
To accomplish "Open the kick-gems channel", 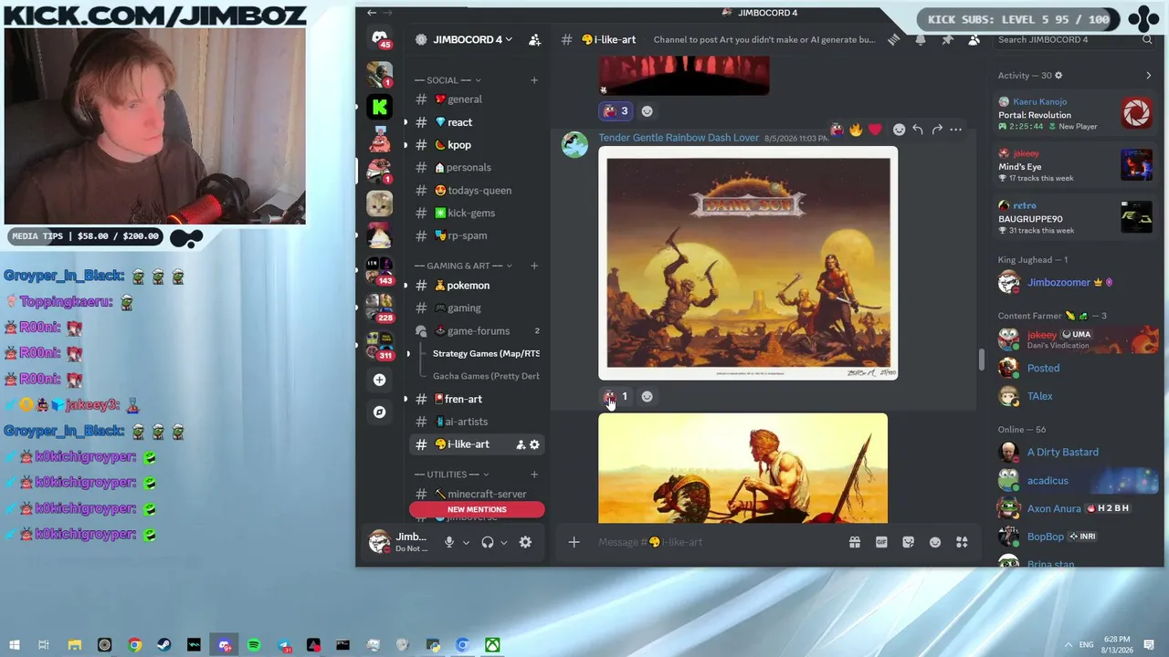I will point(476,213).
